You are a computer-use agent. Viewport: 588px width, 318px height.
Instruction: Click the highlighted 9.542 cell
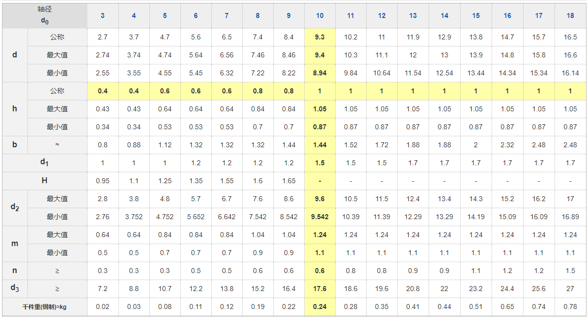320,217
